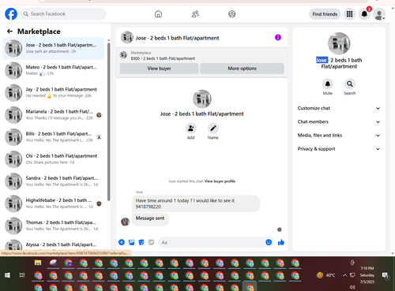Mute the conversation with bell icon
395x291 pixels.
[328, 84]
